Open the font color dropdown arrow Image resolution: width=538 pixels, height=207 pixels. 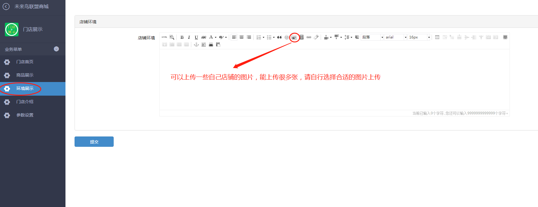216,37
